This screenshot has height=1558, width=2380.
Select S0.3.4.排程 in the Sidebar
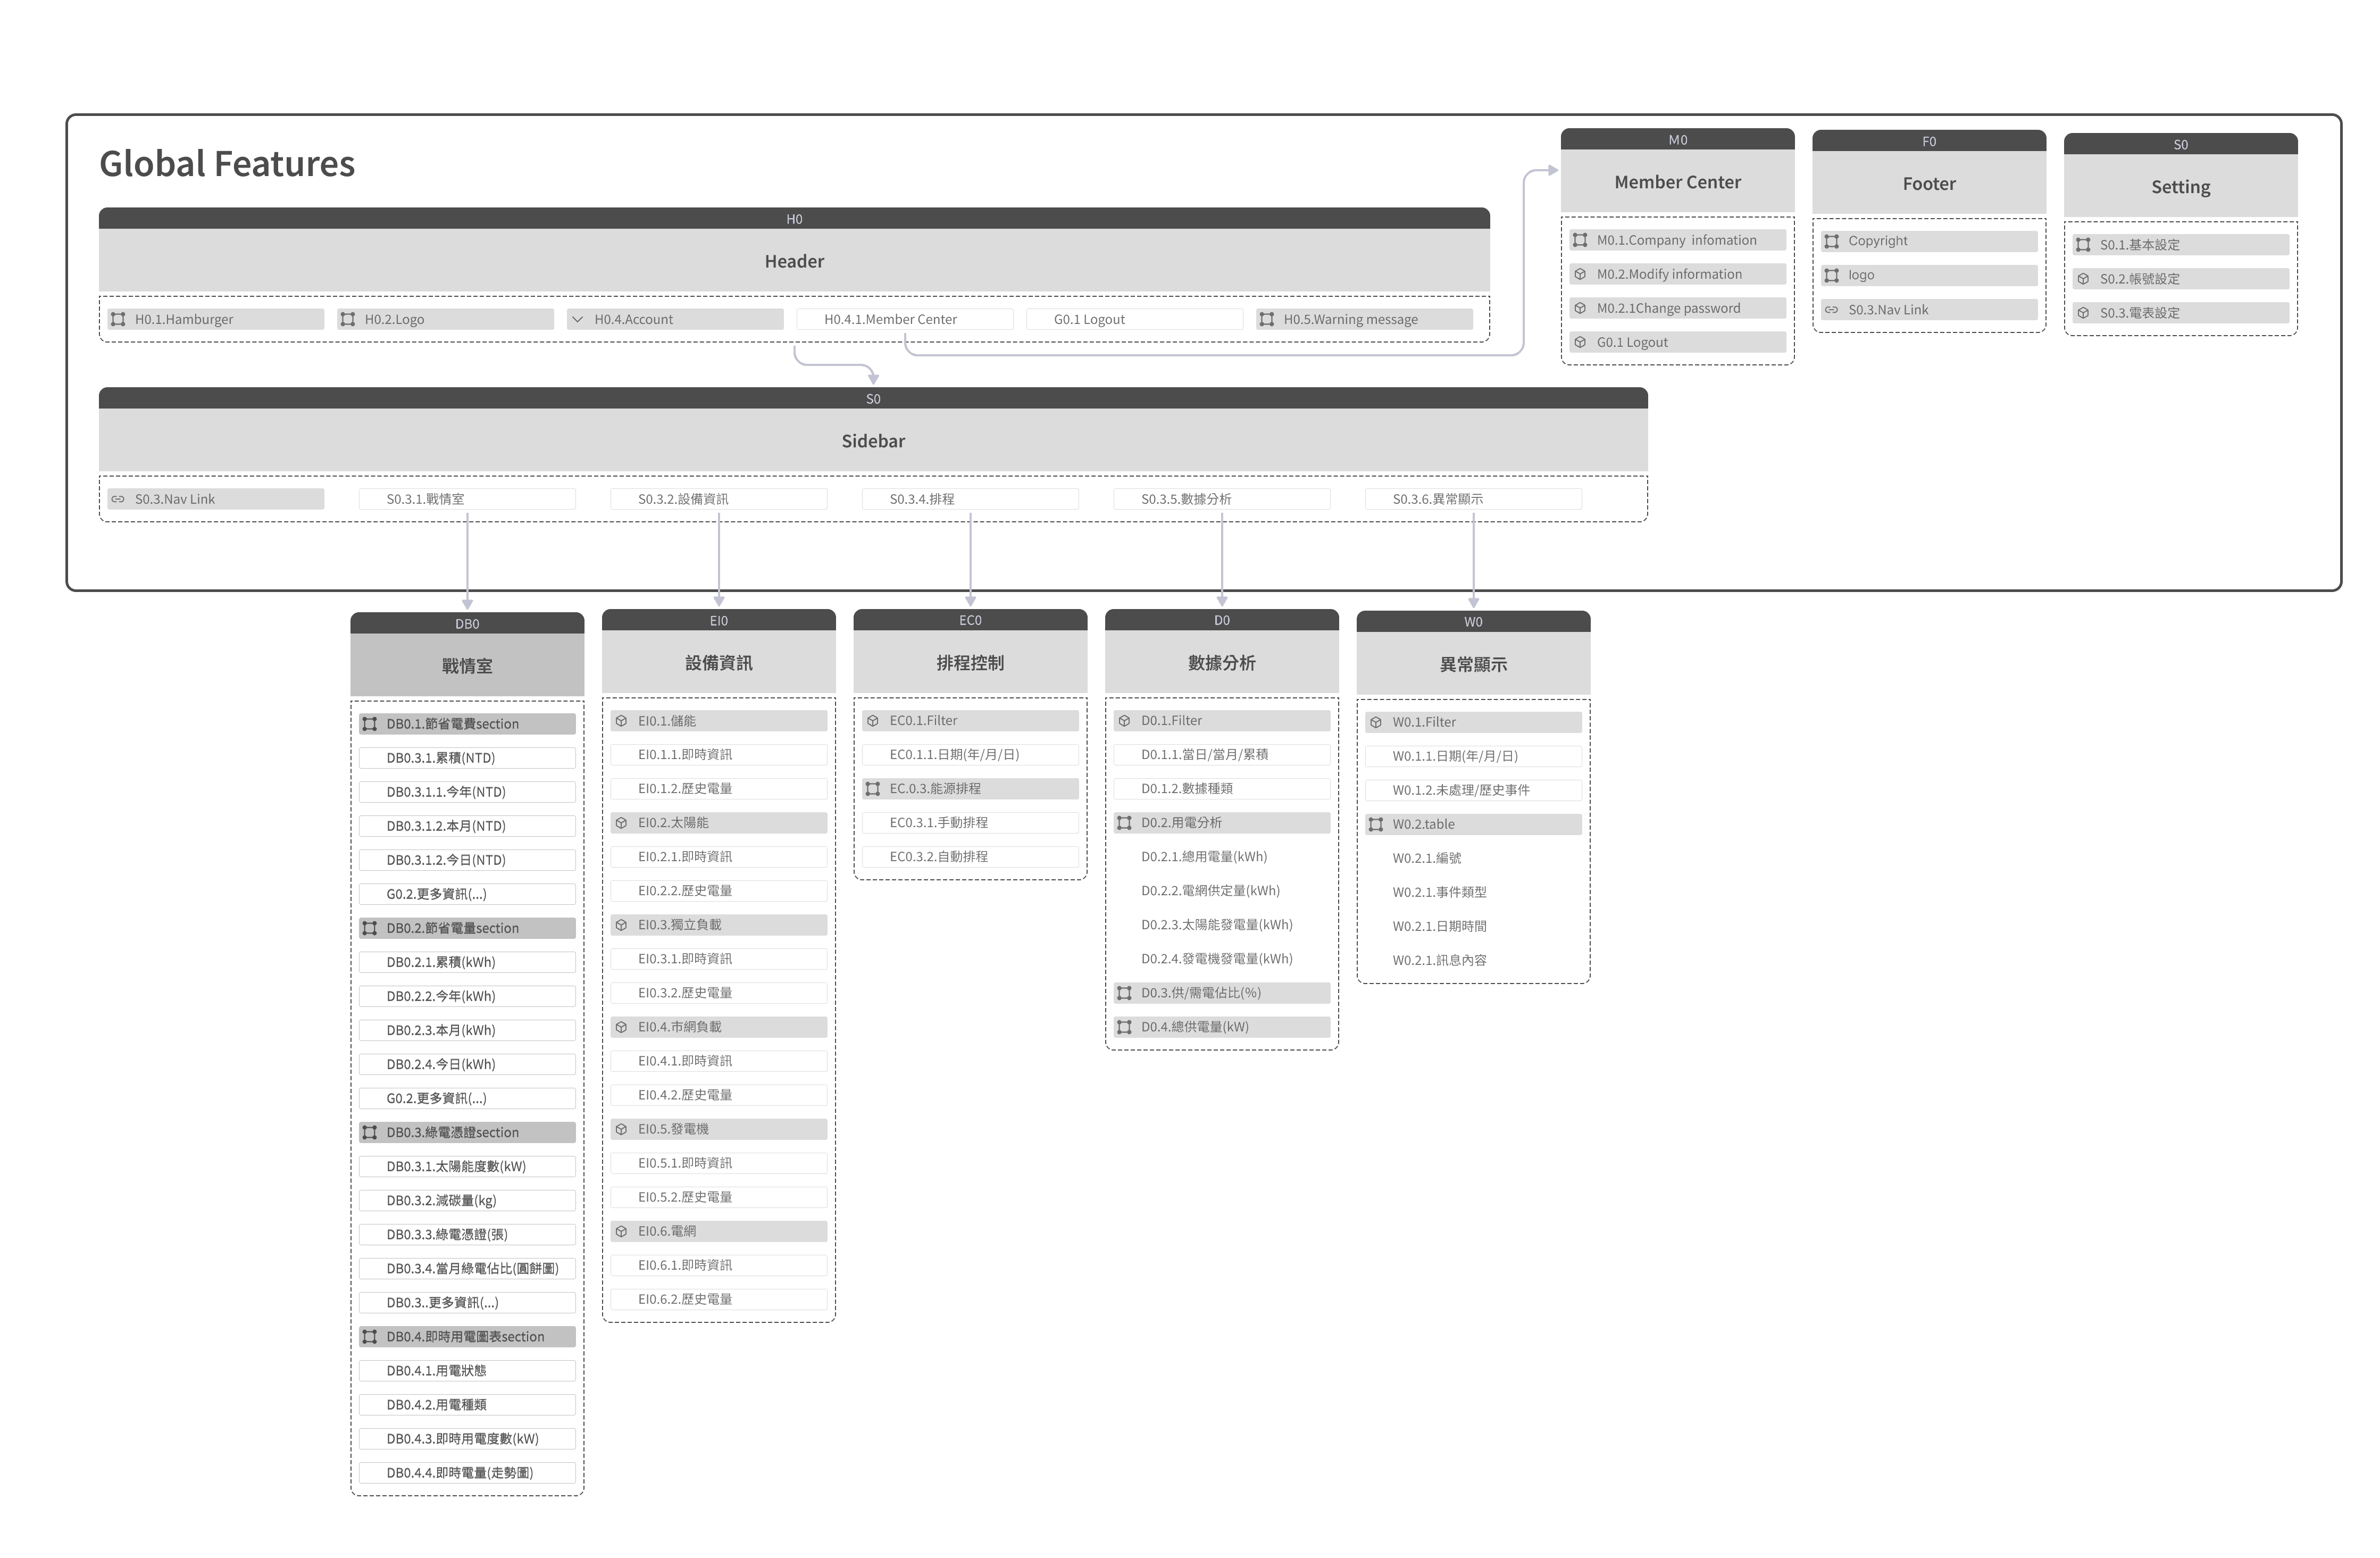(970, 498)
